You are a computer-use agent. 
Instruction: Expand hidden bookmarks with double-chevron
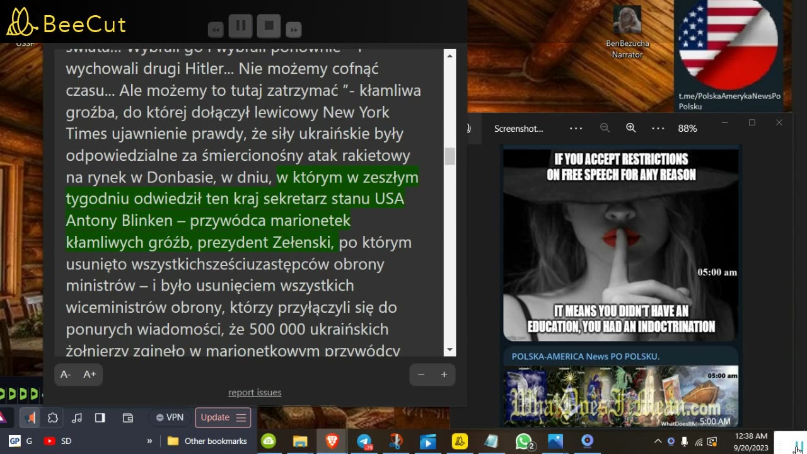pyautogui.click(x=149, y=441)
